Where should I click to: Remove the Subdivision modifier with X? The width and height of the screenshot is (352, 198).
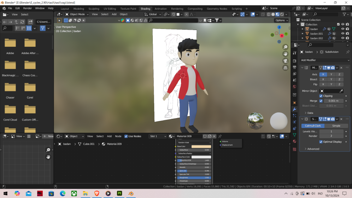click(341, 119)
